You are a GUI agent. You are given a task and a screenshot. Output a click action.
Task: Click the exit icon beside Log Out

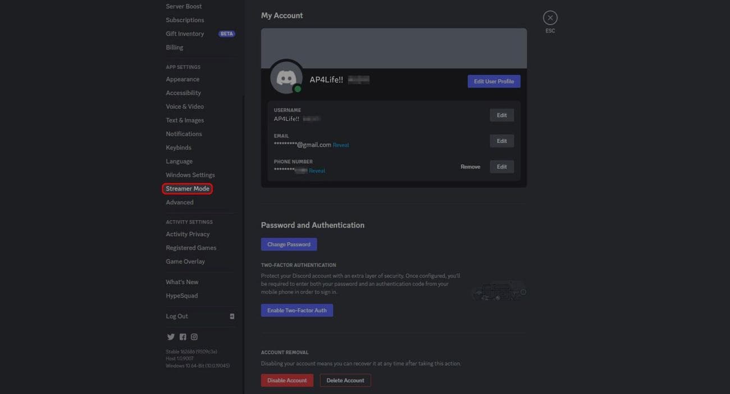pyautogui.click(x=231, y=315)
